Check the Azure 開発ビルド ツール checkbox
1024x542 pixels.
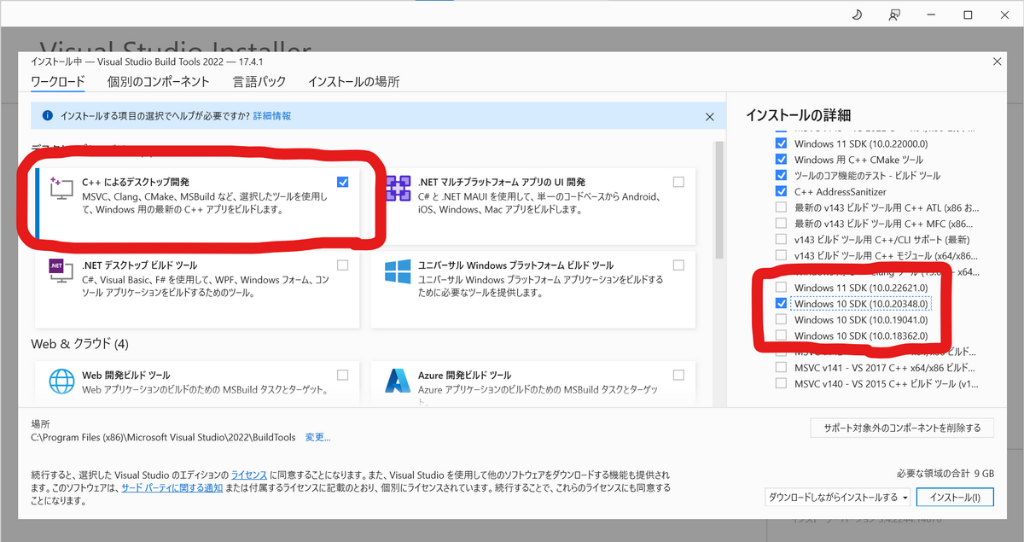(x=678, y=375)
